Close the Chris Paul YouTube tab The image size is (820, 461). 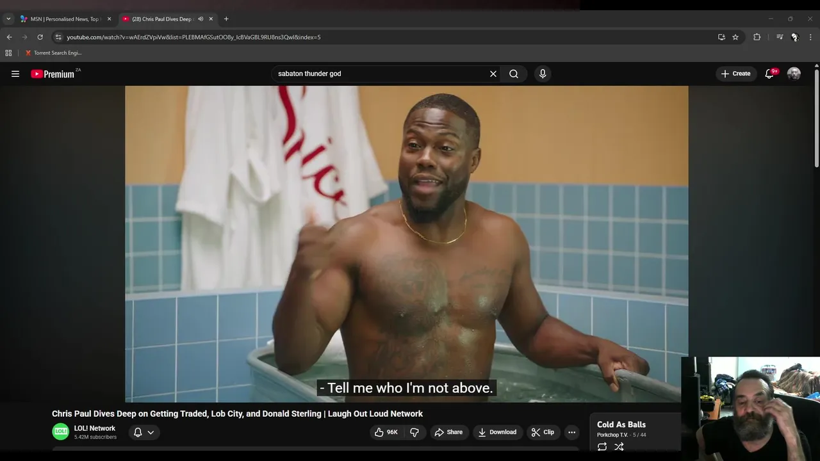(x=211, y=19)
